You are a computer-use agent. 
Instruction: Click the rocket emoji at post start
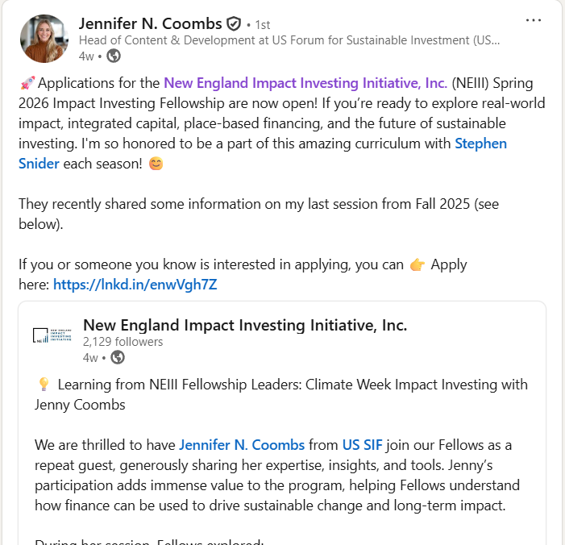27,83
